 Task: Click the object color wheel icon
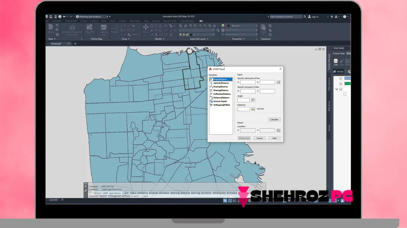click(x=223, y=26)
